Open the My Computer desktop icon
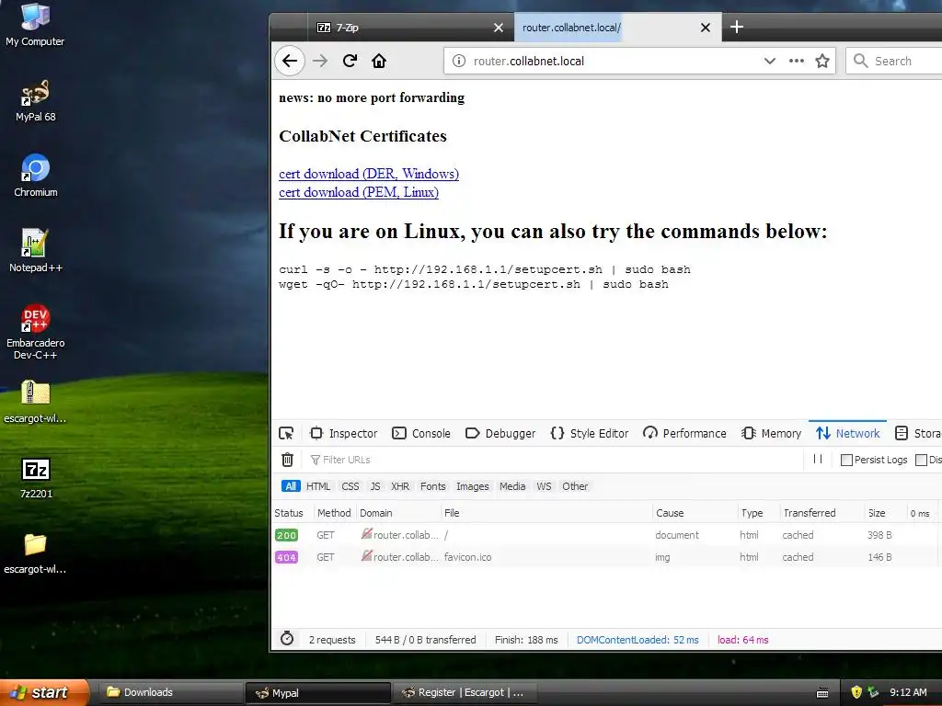942x706 pixels. pos(35,25)
